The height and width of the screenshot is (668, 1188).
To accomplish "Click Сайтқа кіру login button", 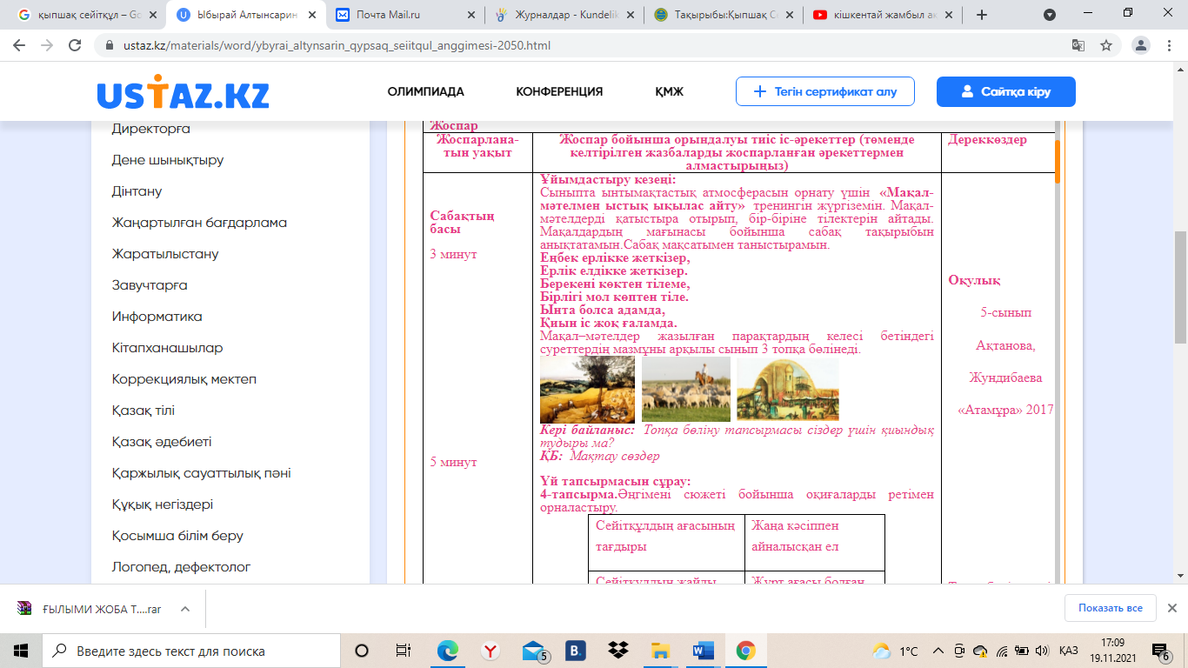I will coord(1005,91).
